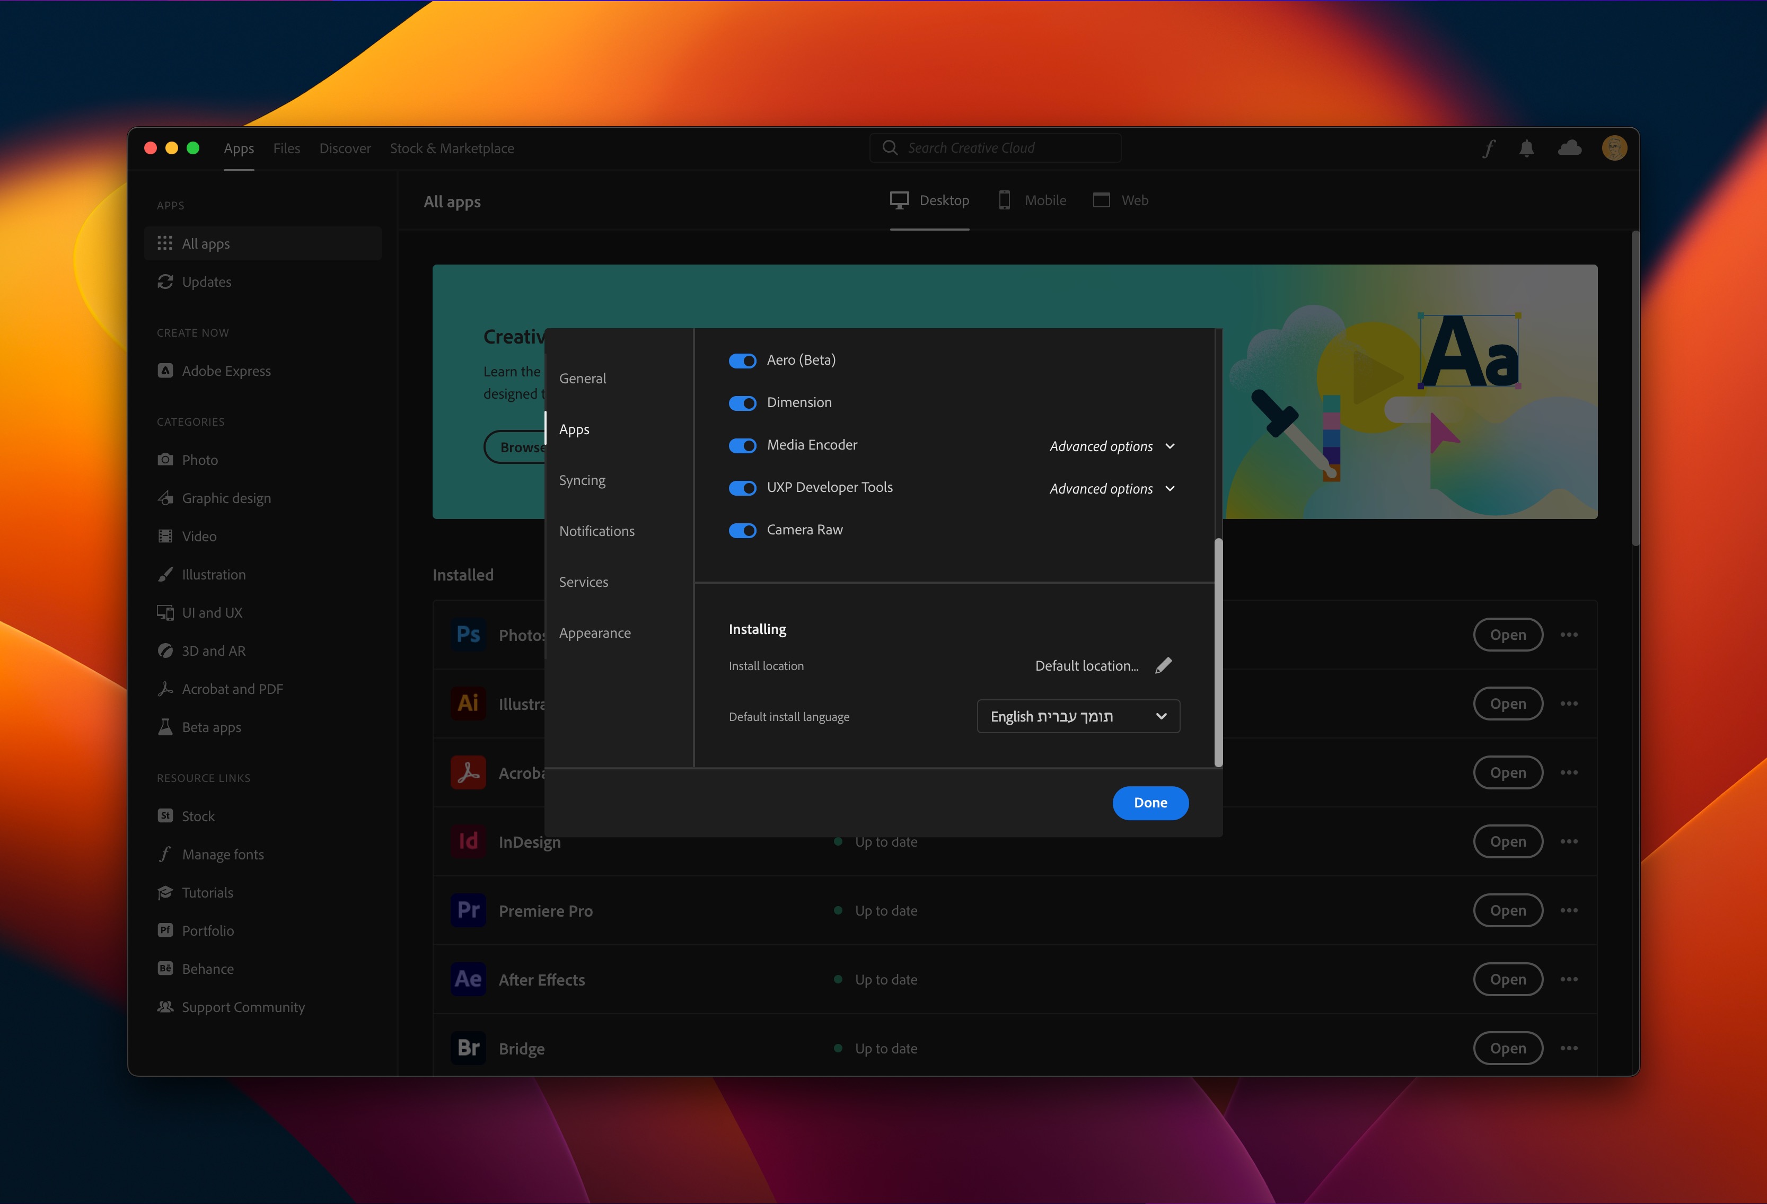Open more options for InDesign
Viewport: 1767px width, 1204px height.
(1569, 841)
